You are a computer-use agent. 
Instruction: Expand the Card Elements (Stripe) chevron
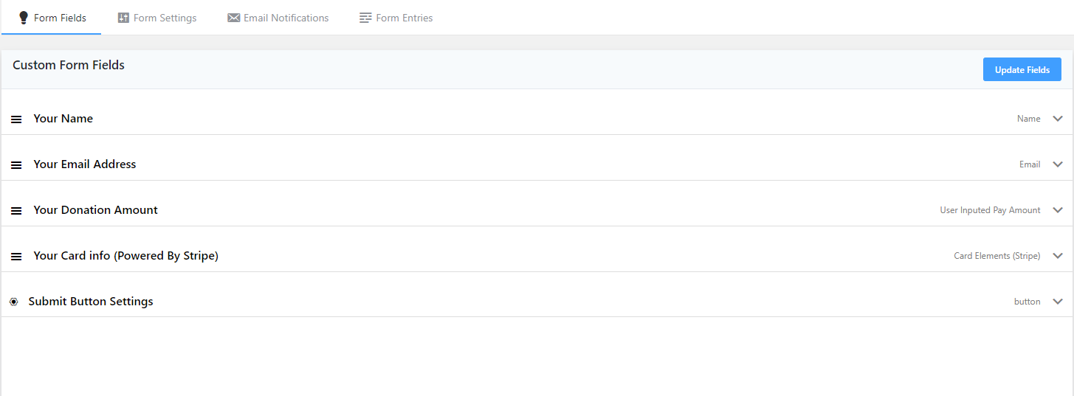tap(1058, 256)
